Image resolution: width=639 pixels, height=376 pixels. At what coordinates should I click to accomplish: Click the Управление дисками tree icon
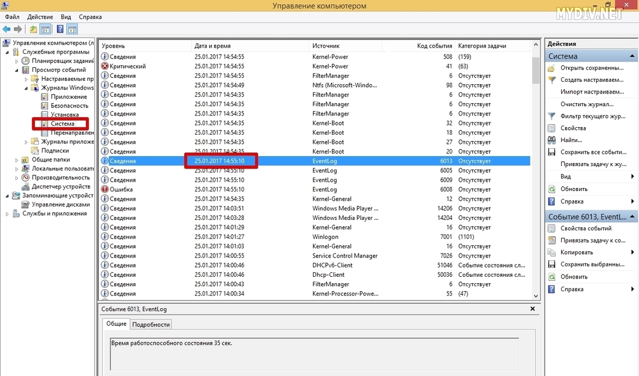(x=25, y=205)
